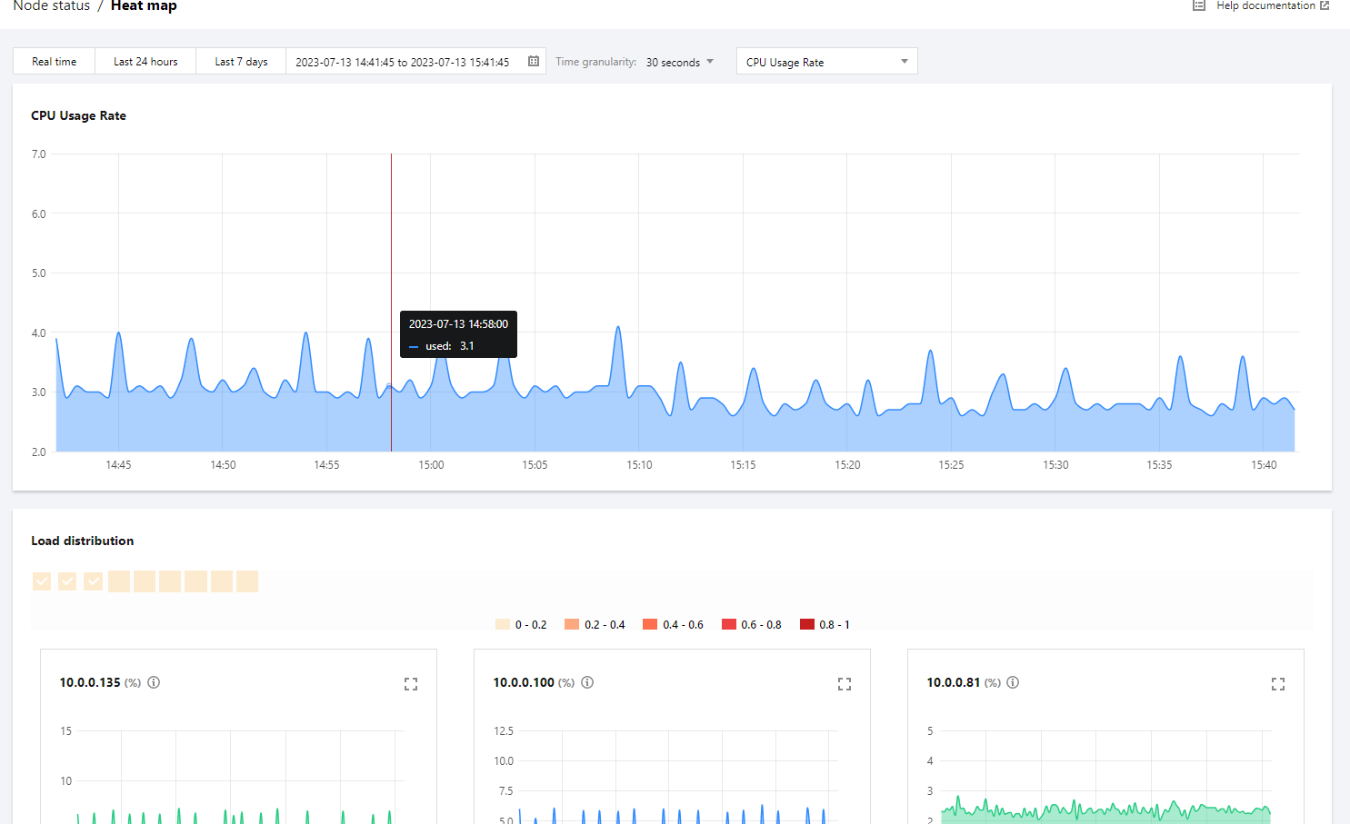Go to Node status breadcrumb link
1350x824 pixels.
52,6
